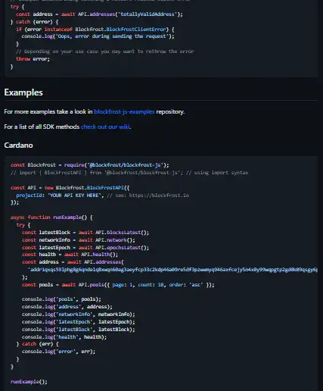Click the Examples section heading

[23, 92]
